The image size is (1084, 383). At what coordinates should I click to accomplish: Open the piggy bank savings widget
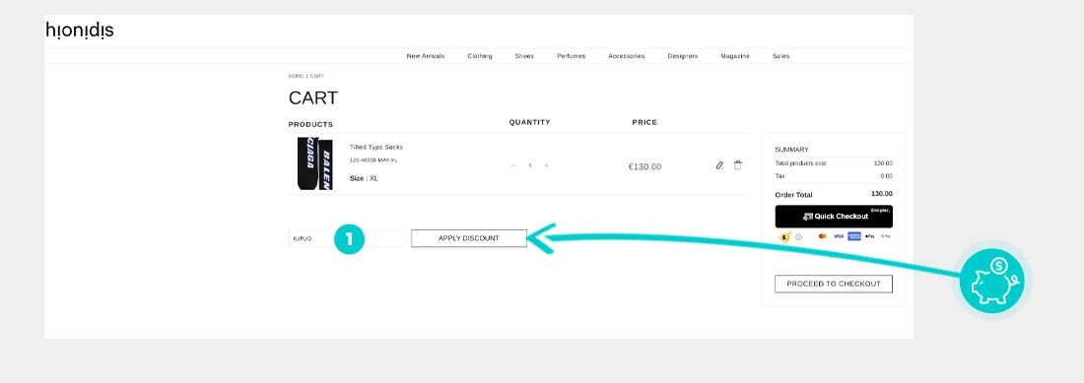click(992, 281)
